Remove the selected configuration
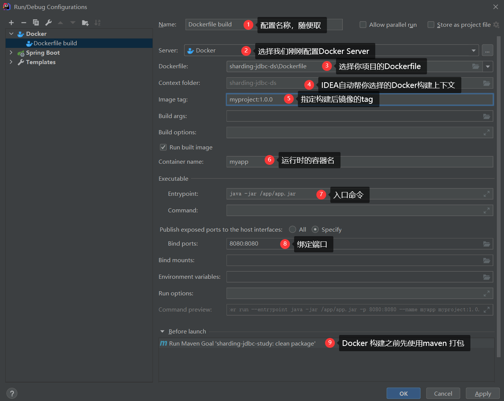Viewport: 504px width, 401px height. pos(23,23)
